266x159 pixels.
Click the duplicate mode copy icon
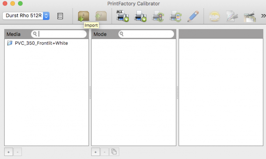pyautogui.click(x=114, y=152)
